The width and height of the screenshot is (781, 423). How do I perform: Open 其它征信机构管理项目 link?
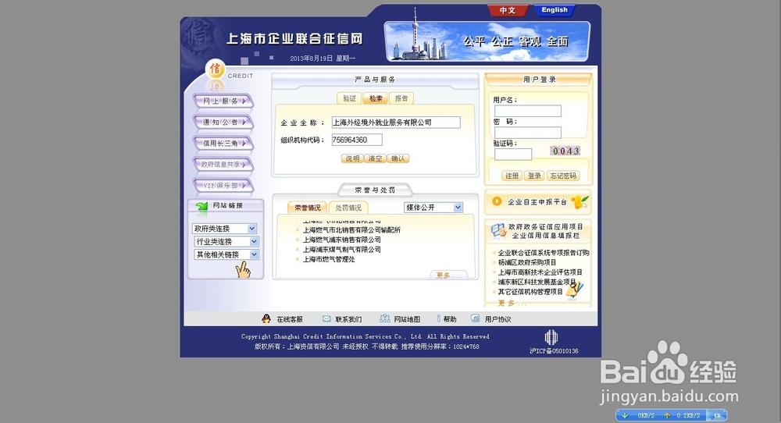click(x=530, y=292)
